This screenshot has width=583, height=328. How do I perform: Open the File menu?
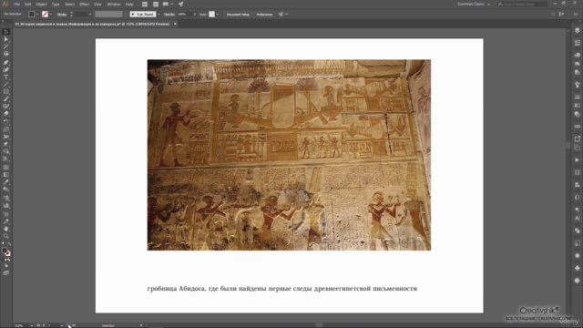click(x=16, y=4)
